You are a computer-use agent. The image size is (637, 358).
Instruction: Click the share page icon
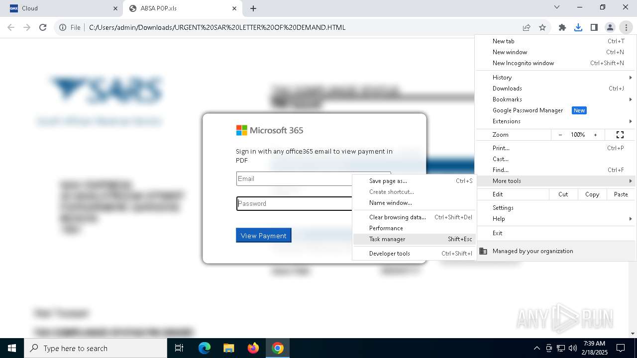pos(527,27)
